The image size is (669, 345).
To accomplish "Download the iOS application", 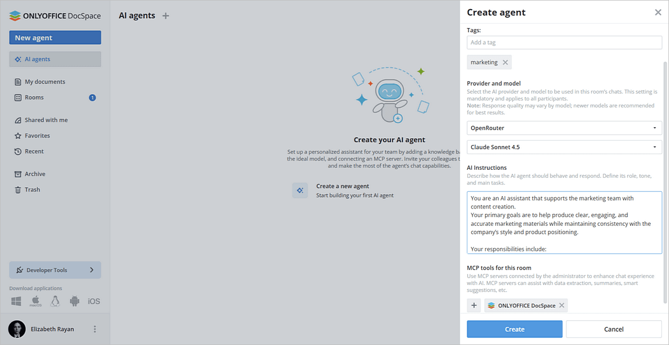I will [94, 301].
